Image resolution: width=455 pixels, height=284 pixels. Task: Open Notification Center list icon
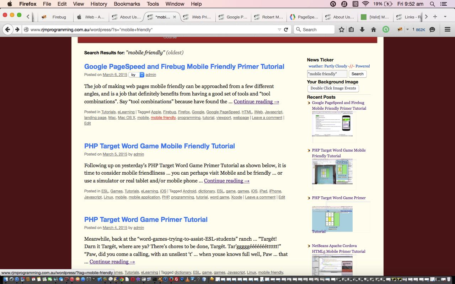[443, 4]
